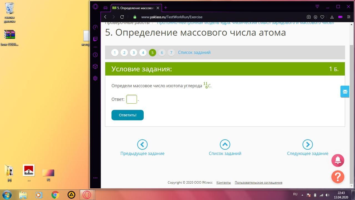355x200 pixels.
Task: Open GX Control speedometer in sidebar
Action: point(95,27)
